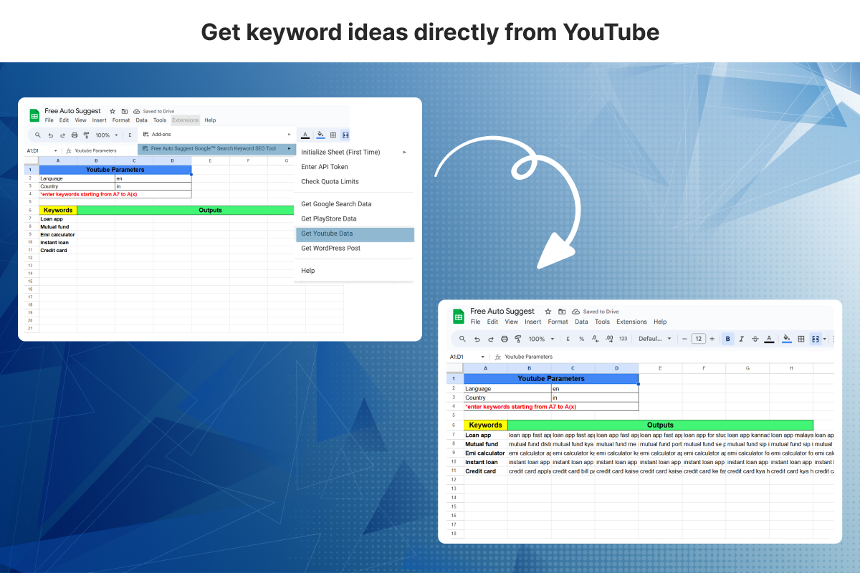860x573 pixels.
Task: Click text color icon in left window
Action: (x=305, y=135)
